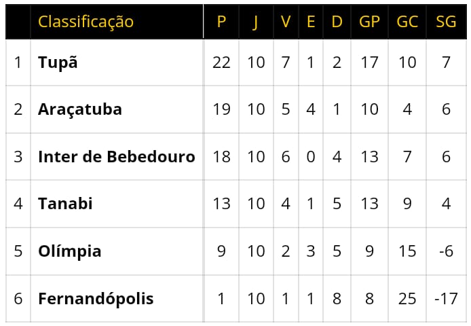
Task: Click the Classificação column header
Action: click(86, 22)
